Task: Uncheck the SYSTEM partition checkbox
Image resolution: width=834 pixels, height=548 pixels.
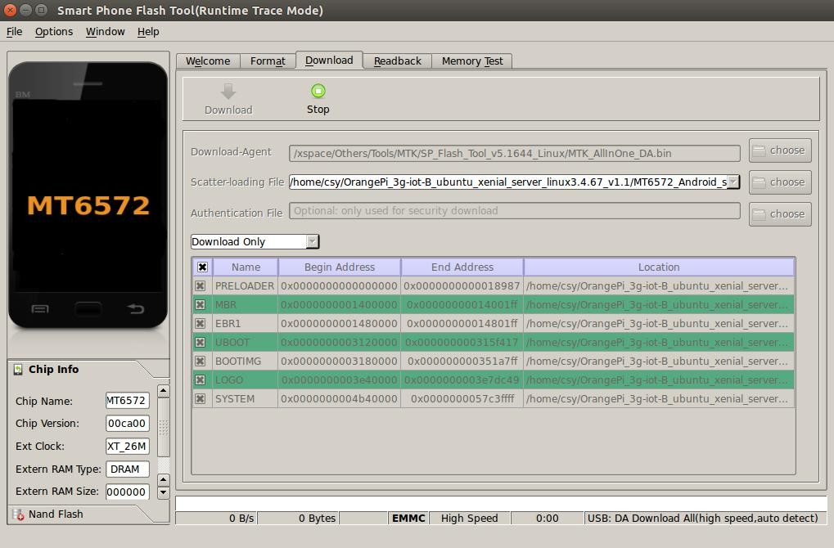Action: pyautogui.click(x=200, y=398)
